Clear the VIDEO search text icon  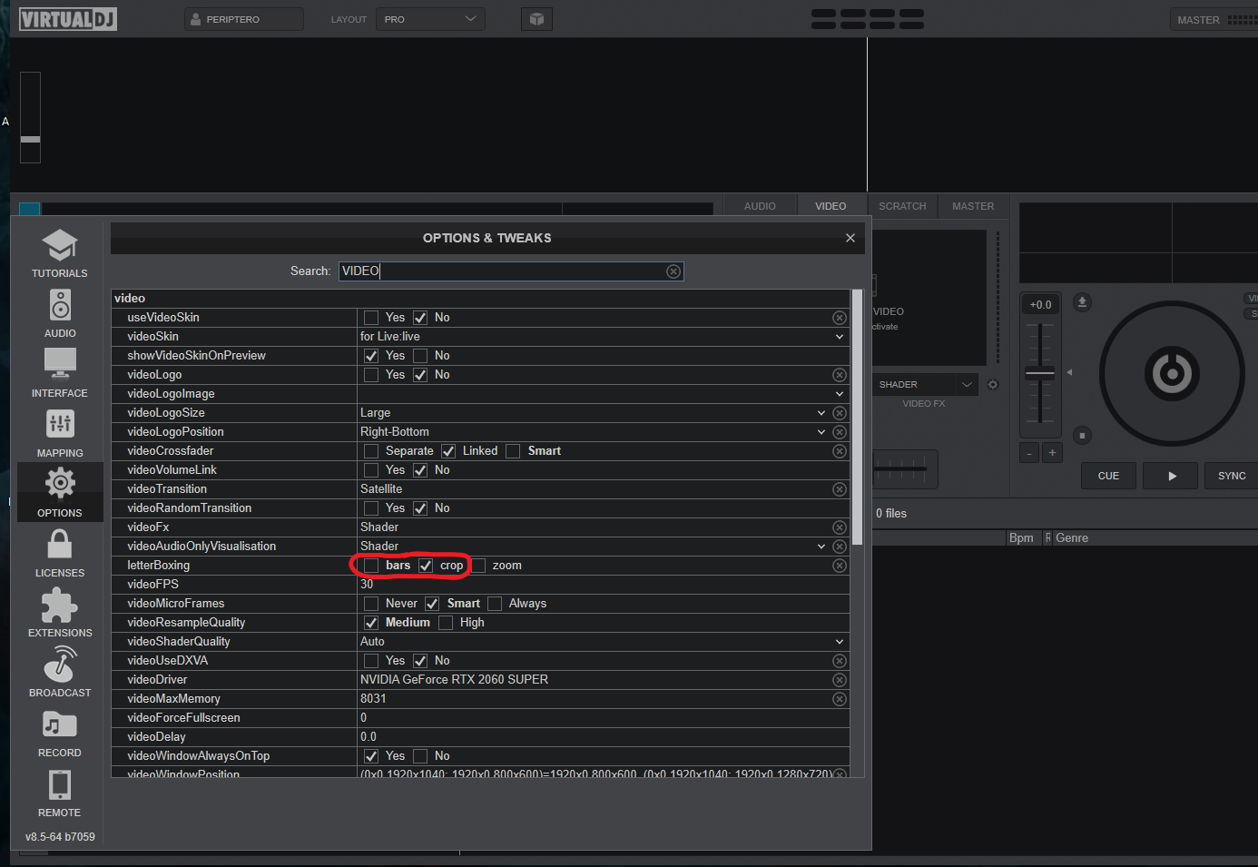click(x=673, y=271)
